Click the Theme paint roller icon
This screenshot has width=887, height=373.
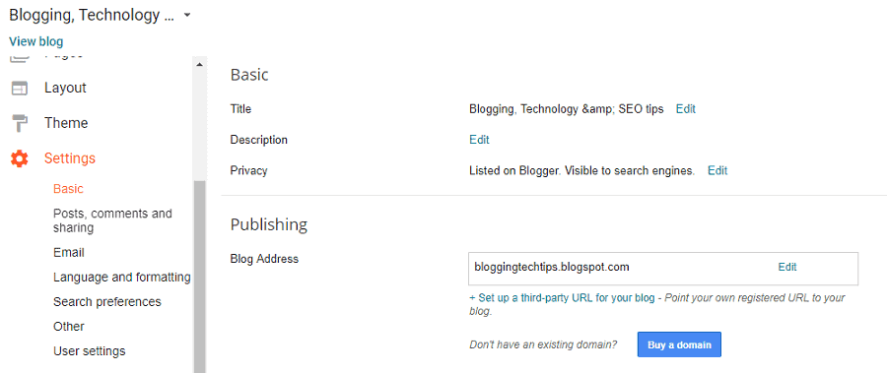pos(20,123)
